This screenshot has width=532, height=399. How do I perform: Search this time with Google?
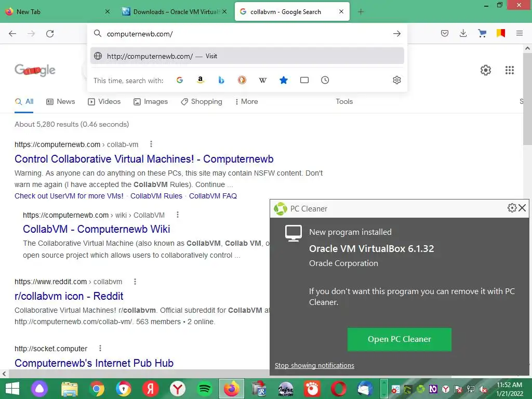[180, 80]
